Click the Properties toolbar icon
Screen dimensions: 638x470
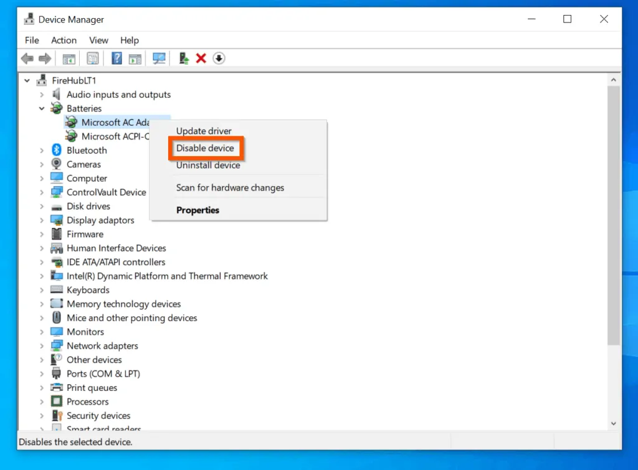93,58
